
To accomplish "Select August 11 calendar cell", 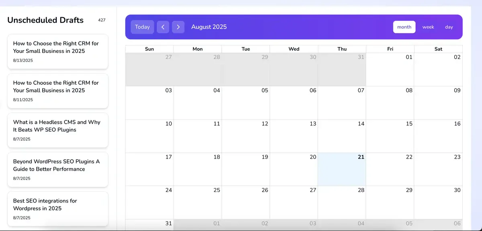I will pos(198,136).
